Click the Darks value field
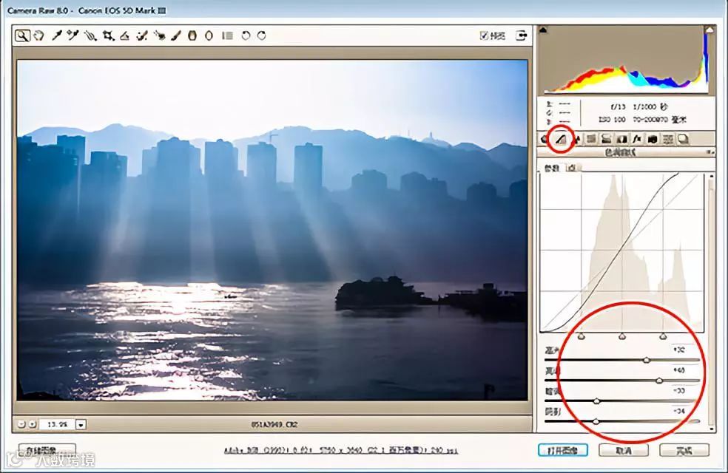 coord(685,390)
